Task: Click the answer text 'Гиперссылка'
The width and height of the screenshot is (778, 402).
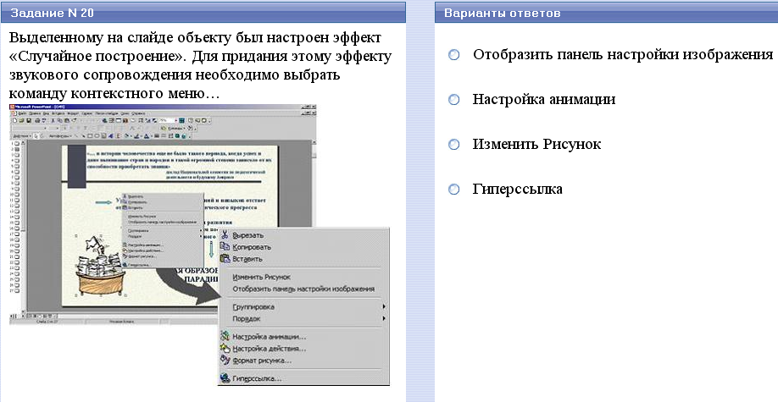Action: pyautogui.click(x=517, y=189)
